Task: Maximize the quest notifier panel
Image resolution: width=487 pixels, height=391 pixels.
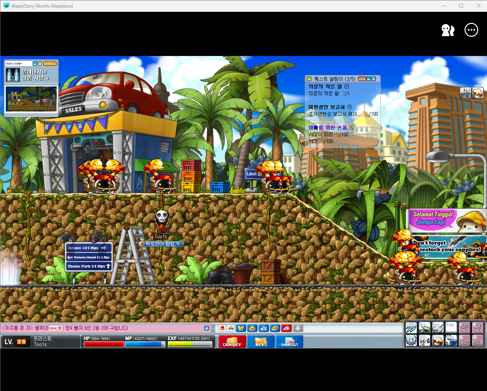Action: point(374,79)
